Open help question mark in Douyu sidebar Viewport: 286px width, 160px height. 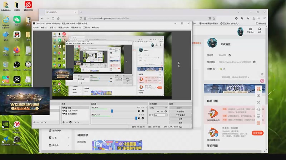[x=258, y=102]
